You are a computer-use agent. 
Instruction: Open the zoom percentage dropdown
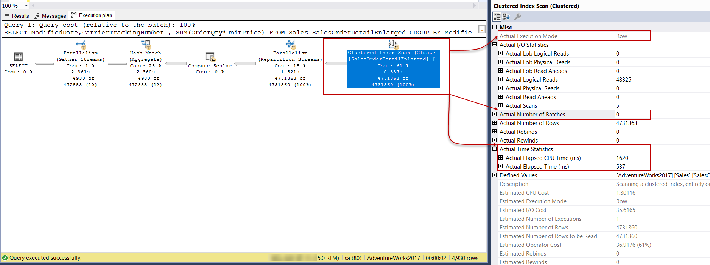[26, 6]
